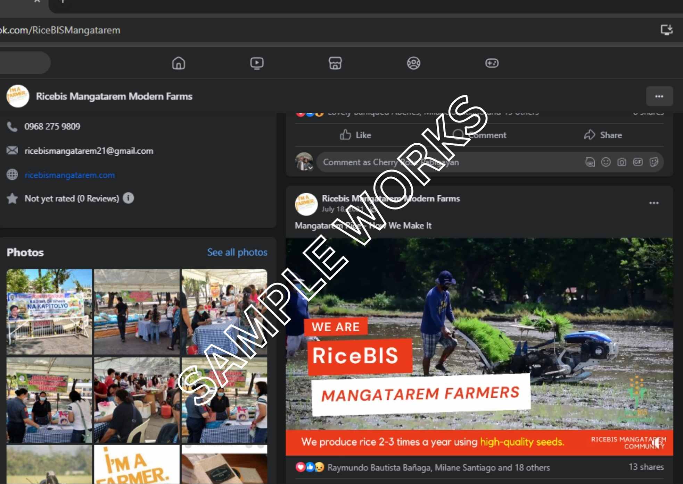Open the Gaming controller icon
683x484 pixels.
(492, 63)
